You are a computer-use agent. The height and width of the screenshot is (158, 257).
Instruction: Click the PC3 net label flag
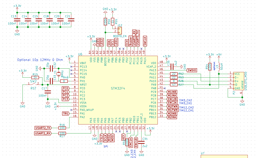tap(65, 99)
